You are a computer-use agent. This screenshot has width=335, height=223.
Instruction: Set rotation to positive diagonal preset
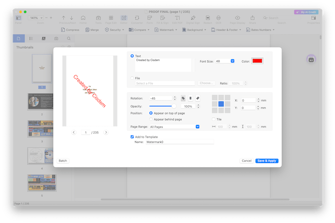click(x=198, y=98)
